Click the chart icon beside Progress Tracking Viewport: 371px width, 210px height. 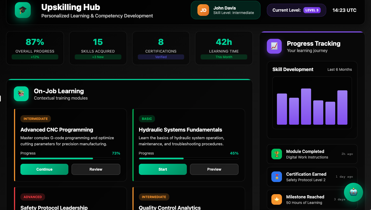click(x=274, y=46)
